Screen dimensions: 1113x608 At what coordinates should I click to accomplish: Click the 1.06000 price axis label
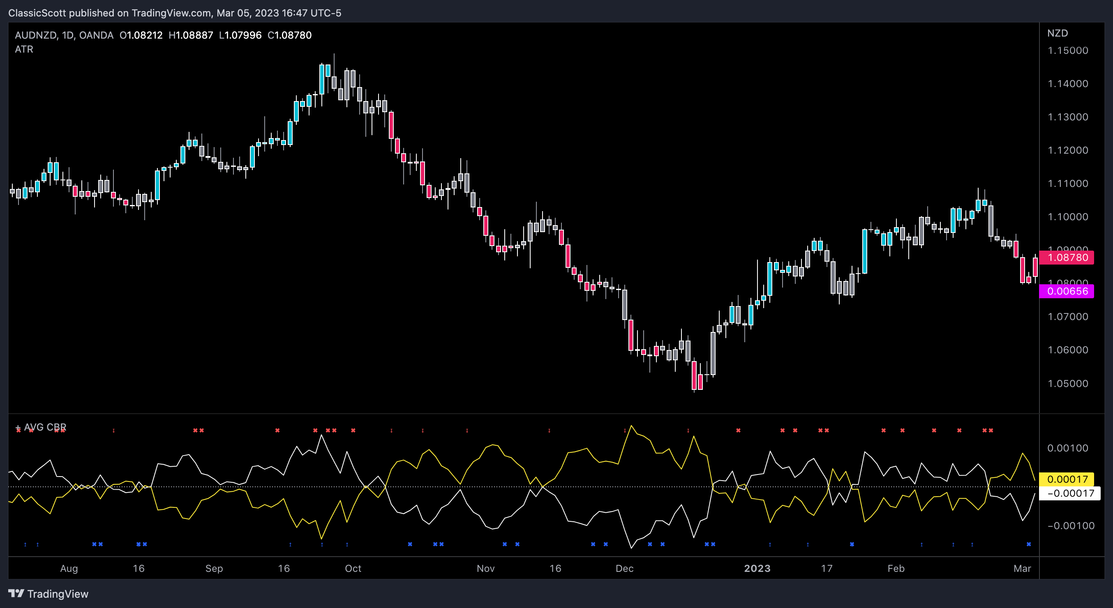(x=1068, y=350)
